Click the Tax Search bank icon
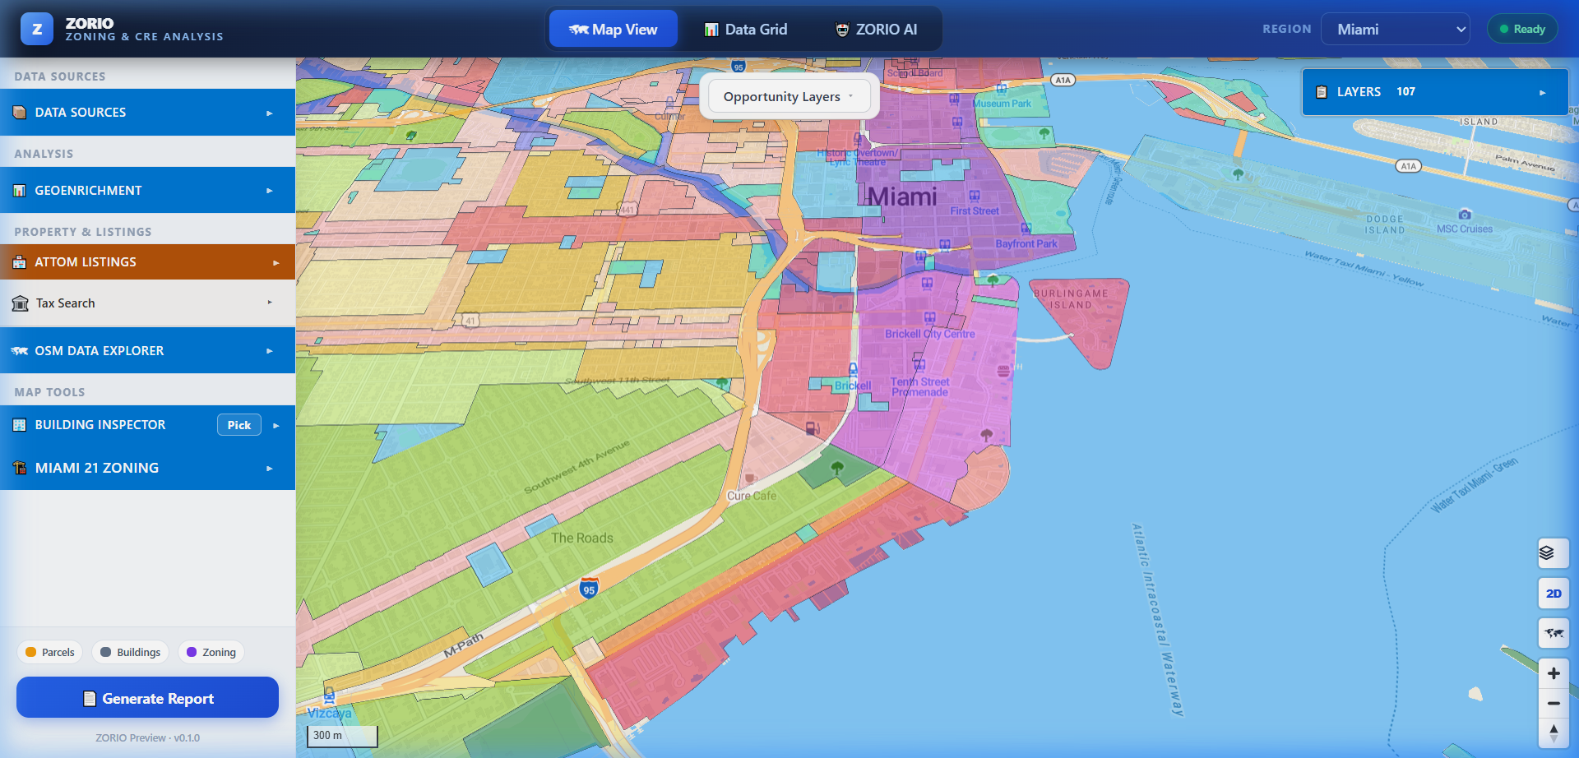 pyautogui.click(x=21, y=303)
